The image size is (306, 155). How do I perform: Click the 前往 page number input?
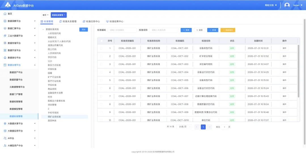(x=224, y=127)
